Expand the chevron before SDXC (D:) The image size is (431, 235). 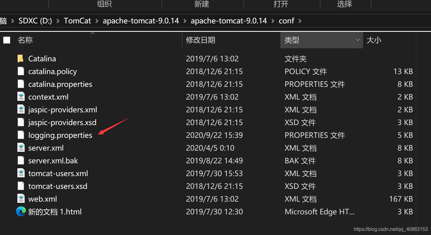click(x=12, y=21)
